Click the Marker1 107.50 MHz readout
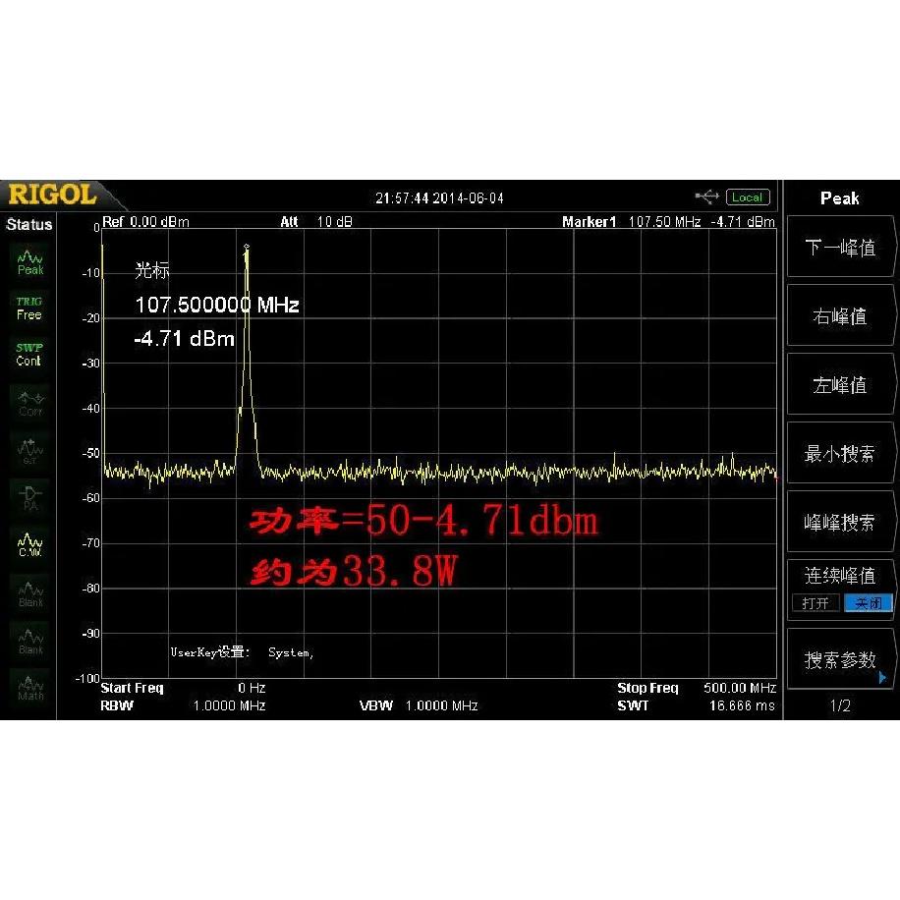 632,221
